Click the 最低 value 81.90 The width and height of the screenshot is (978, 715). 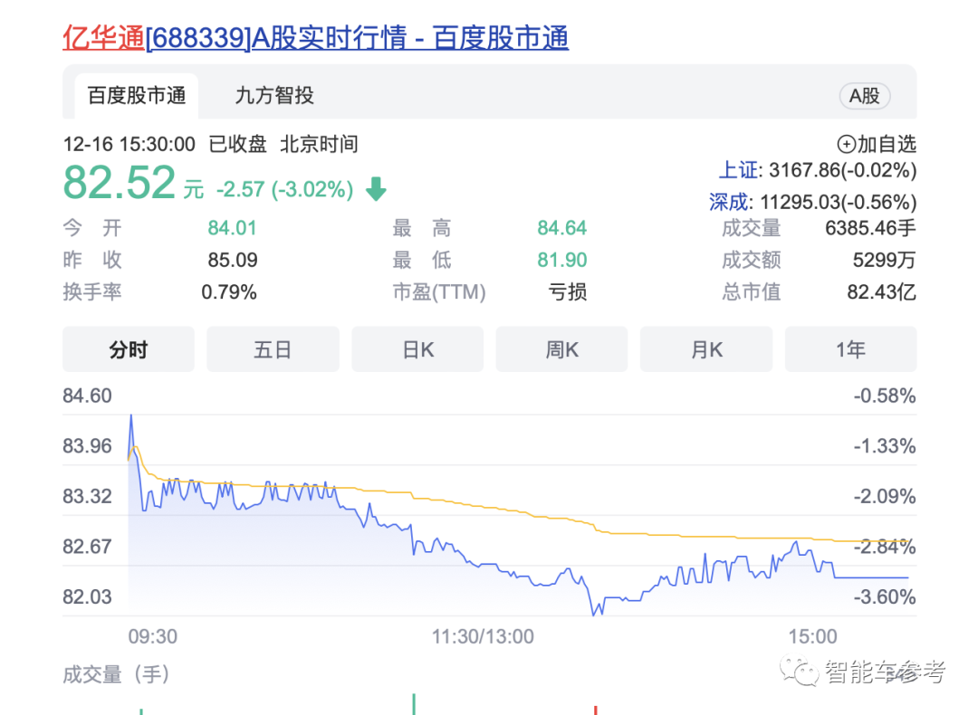pyautogui.click(x=562, y=260)
